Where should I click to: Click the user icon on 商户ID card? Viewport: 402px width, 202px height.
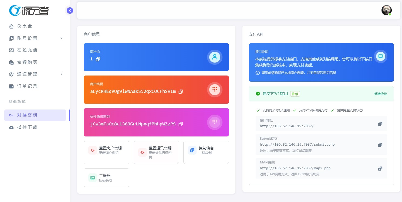(x=215, y=57)
